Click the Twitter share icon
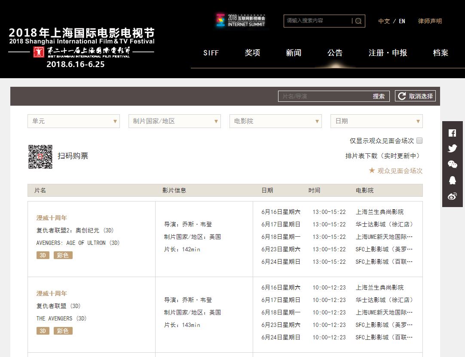Screen dimensions: 465x357 click(452, 149)
